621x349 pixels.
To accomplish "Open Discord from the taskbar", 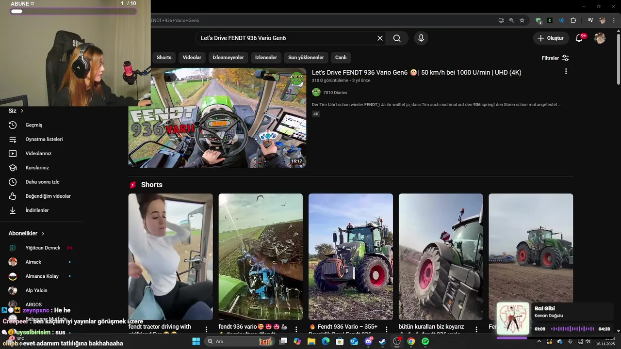I will click(368, 341).
